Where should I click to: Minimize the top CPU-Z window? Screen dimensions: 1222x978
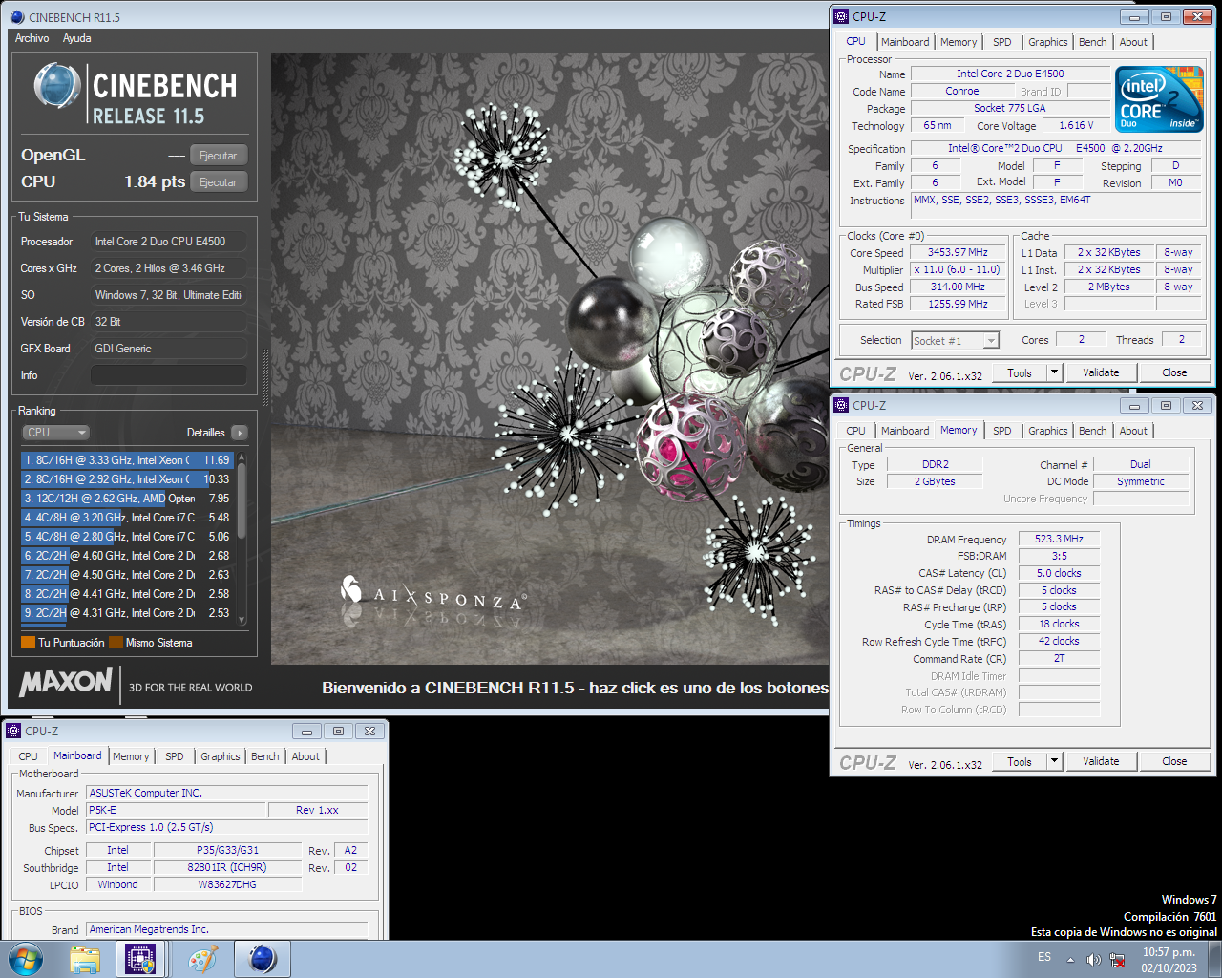(1135, 16)
